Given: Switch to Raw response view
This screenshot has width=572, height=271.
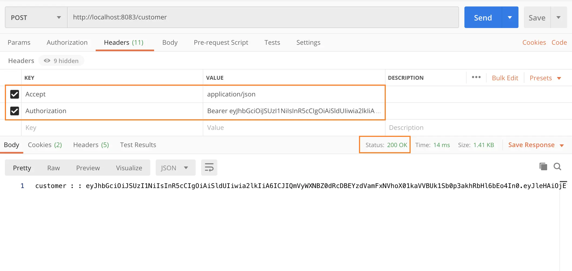Looking at the screenshot, I should coord(53,167).
